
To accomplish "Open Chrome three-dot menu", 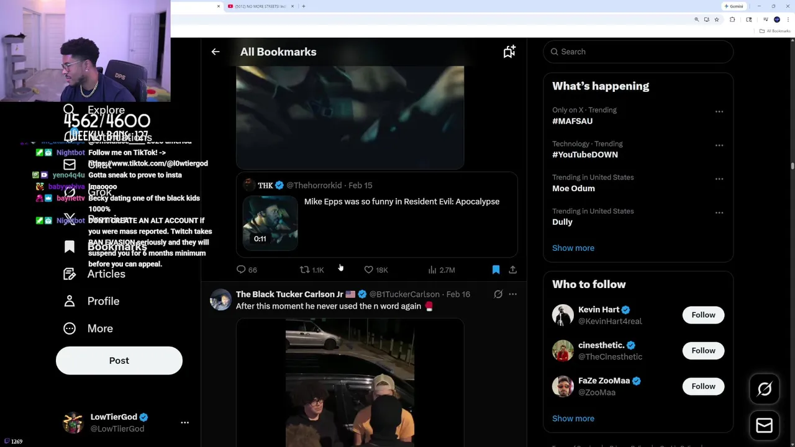I will (788, 20).
